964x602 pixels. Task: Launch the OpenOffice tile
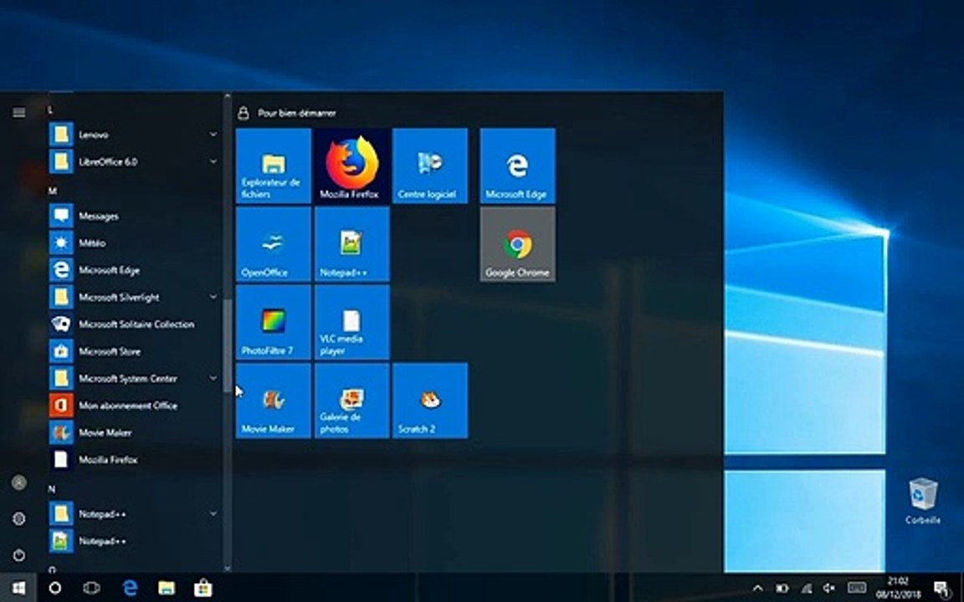274,244
